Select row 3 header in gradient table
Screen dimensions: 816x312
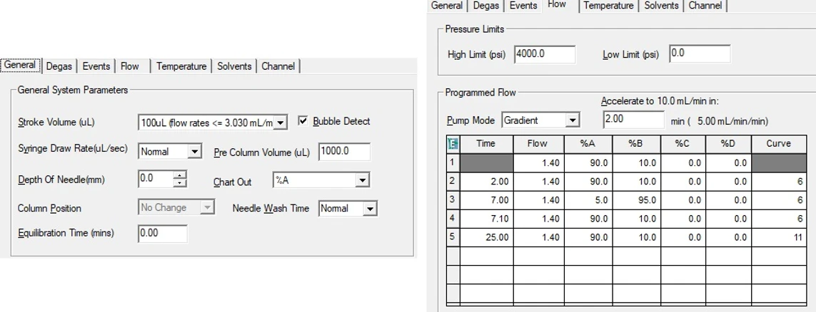(x=453, y=199)
